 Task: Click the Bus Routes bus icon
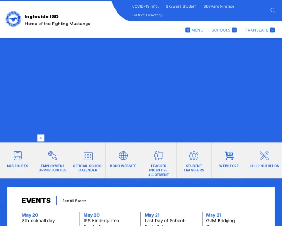[x=18, y=155]
